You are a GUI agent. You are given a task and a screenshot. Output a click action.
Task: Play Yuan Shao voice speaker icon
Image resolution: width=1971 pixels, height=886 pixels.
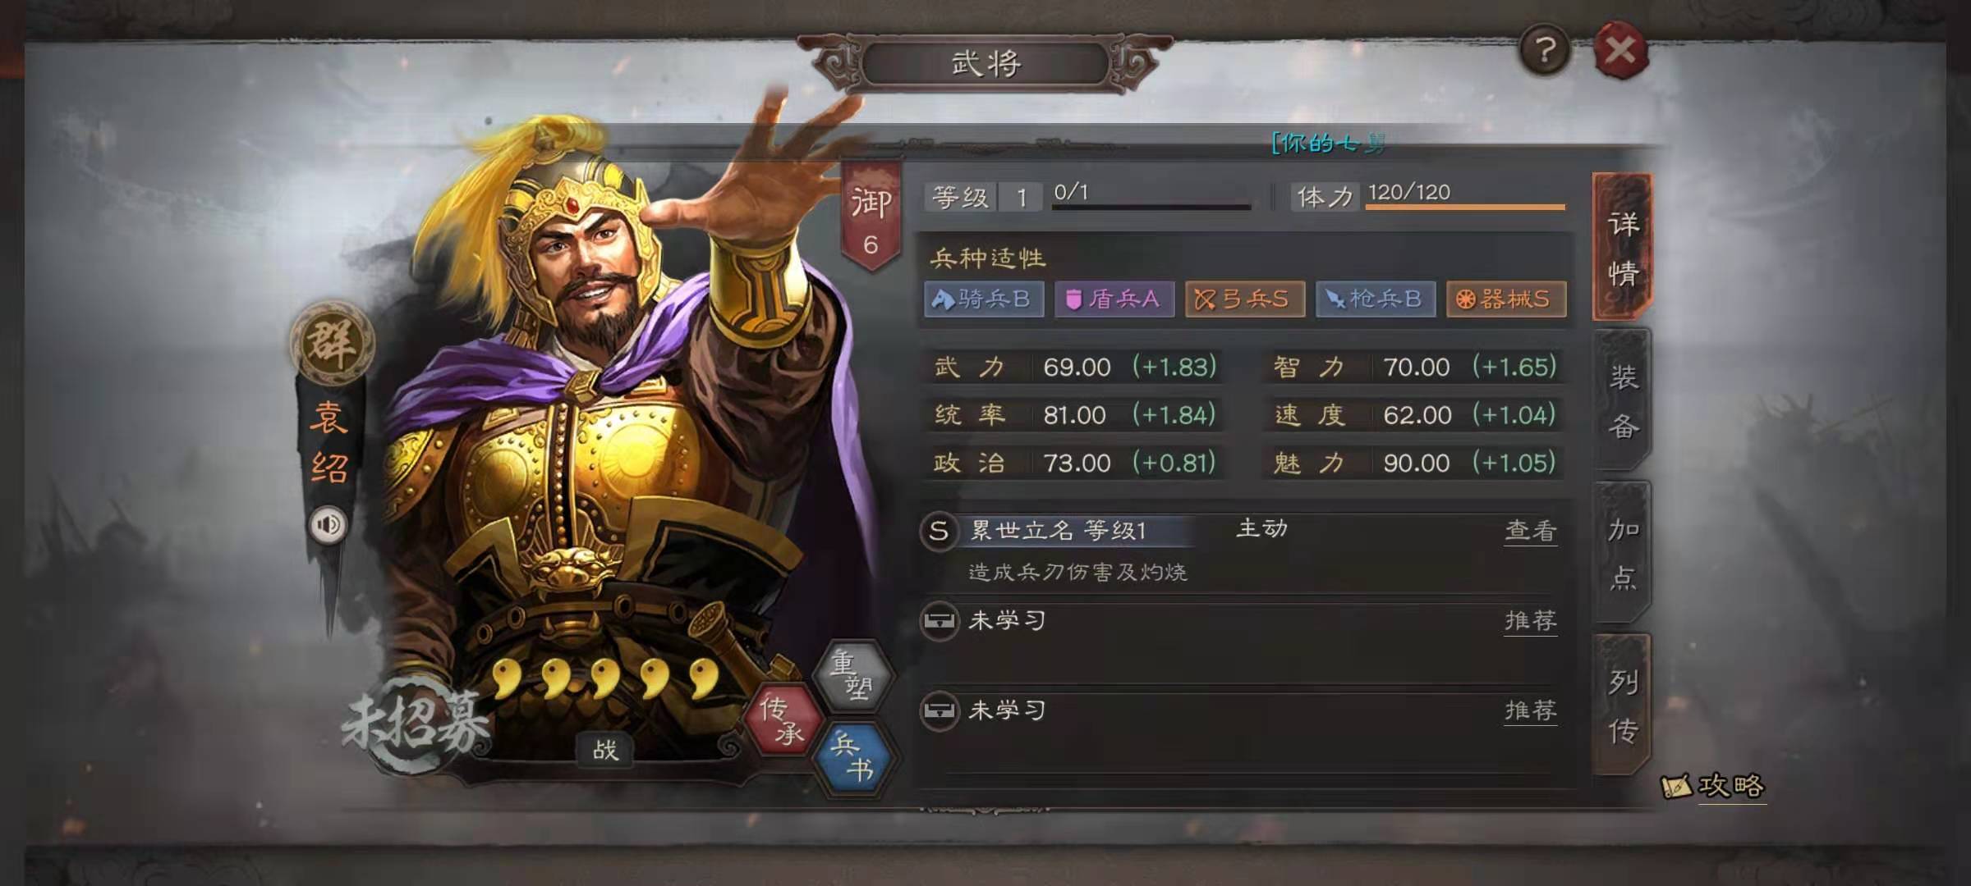[x=328, y=524]
